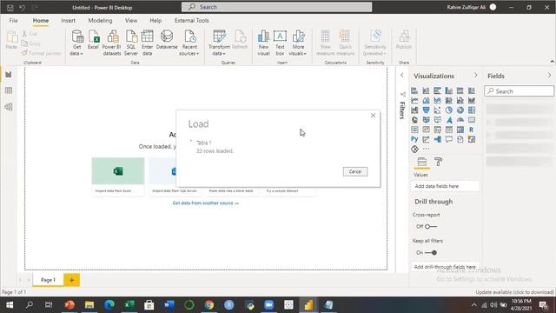Select the Azure map visual
The width and height of the screenshot is (556, 313).
(x=449, y=120)
